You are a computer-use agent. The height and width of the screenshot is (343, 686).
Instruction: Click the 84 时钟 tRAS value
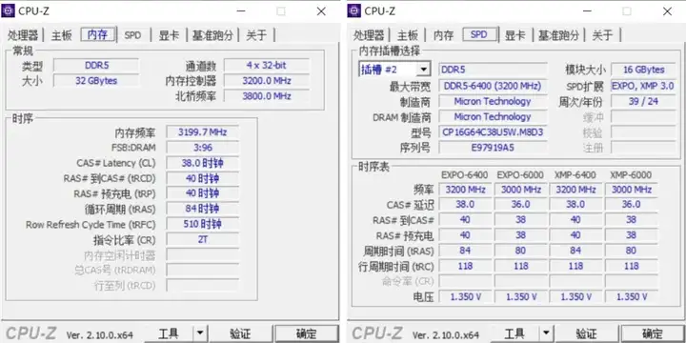point(202,209)
